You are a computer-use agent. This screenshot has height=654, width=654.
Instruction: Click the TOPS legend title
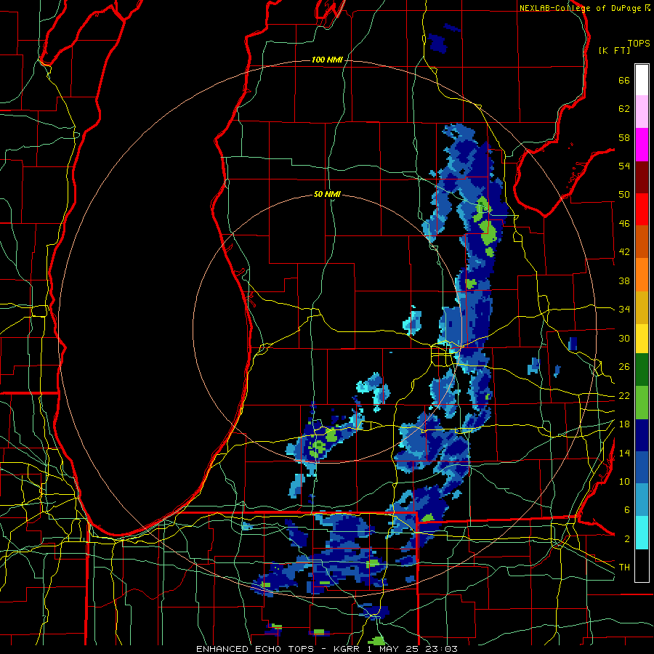(x=639, y=43)
